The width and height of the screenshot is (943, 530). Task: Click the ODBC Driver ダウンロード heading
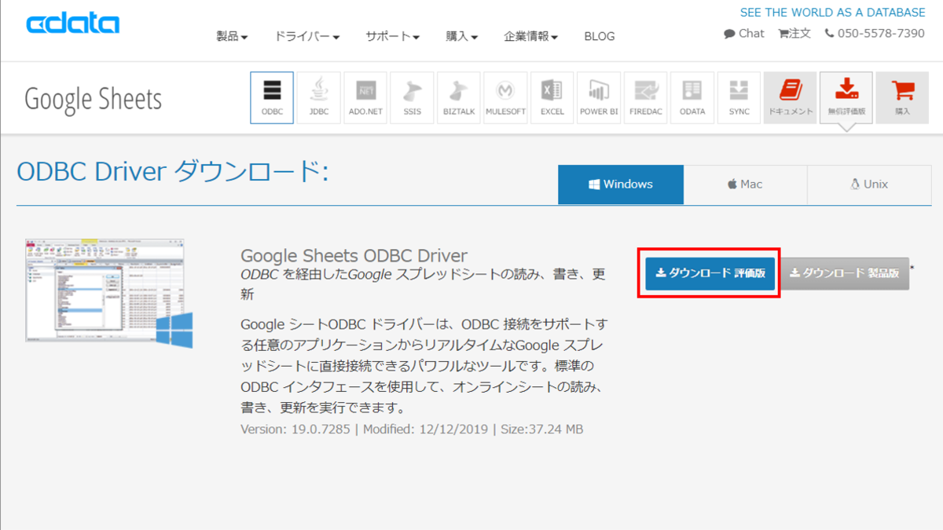point(172,172)
